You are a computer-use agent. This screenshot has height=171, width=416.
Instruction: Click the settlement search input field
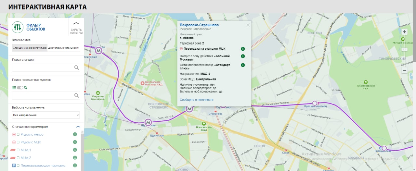[x=46, y=95]
